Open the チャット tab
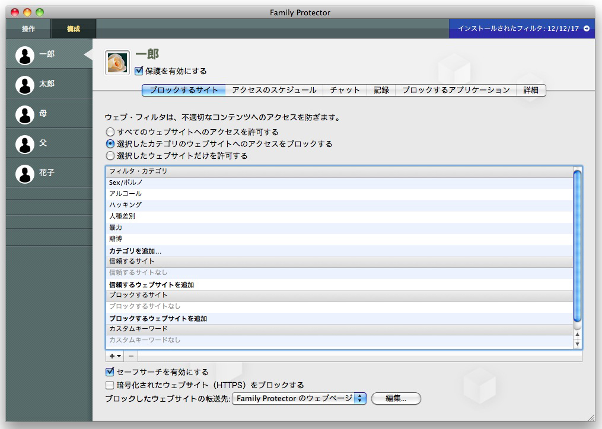Viewport: 602px width, 429px height. pyautogui.click(x=345, y=90)
